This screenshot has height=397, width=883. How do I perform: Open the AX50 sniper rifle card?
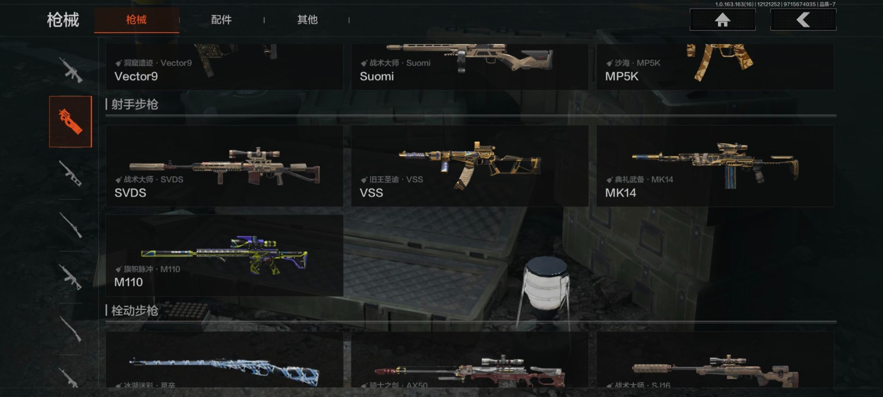(x=470, y=360)
